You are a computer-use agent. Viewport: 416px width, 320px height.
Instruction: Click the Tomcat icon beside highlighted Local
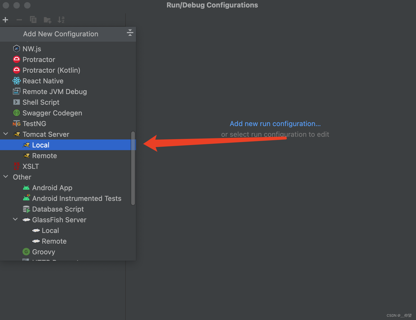26,145
